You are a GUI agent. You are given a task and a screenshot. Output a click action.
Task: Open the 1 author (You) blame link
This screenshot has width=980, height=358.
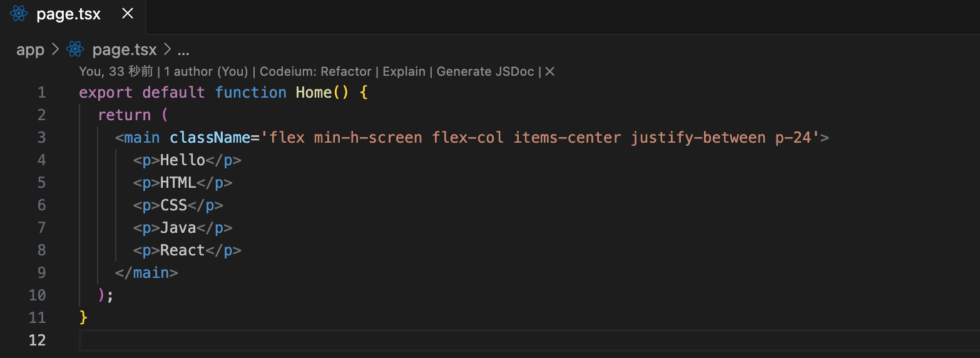pyautogui.click(x=206, y=71)
